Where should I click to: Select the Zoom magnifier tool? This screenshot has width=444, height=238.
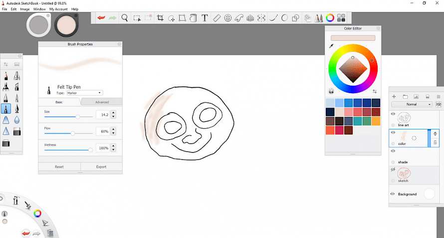pyautogui.click(x=125, y=18)
